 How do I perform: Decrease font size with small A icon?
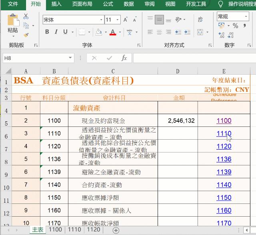point(135,20)
